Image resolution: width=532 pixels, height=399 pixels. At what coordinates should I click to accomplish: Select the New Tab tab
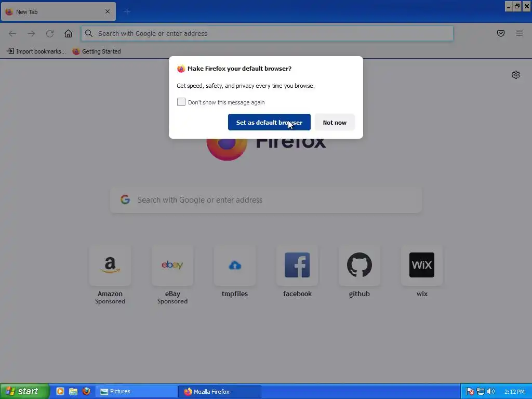[58, 11]
